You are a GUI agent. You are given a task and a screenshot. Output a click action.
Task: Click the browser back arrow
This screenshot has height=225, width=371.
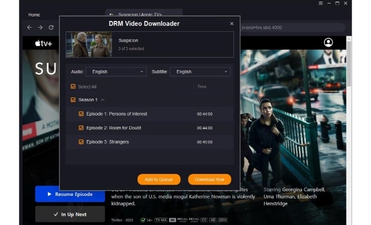pos(29,28)
